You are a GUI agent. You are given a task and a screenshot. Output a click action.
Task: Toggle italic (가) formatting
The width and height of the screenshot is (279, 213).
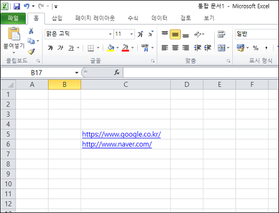point(60,48)
